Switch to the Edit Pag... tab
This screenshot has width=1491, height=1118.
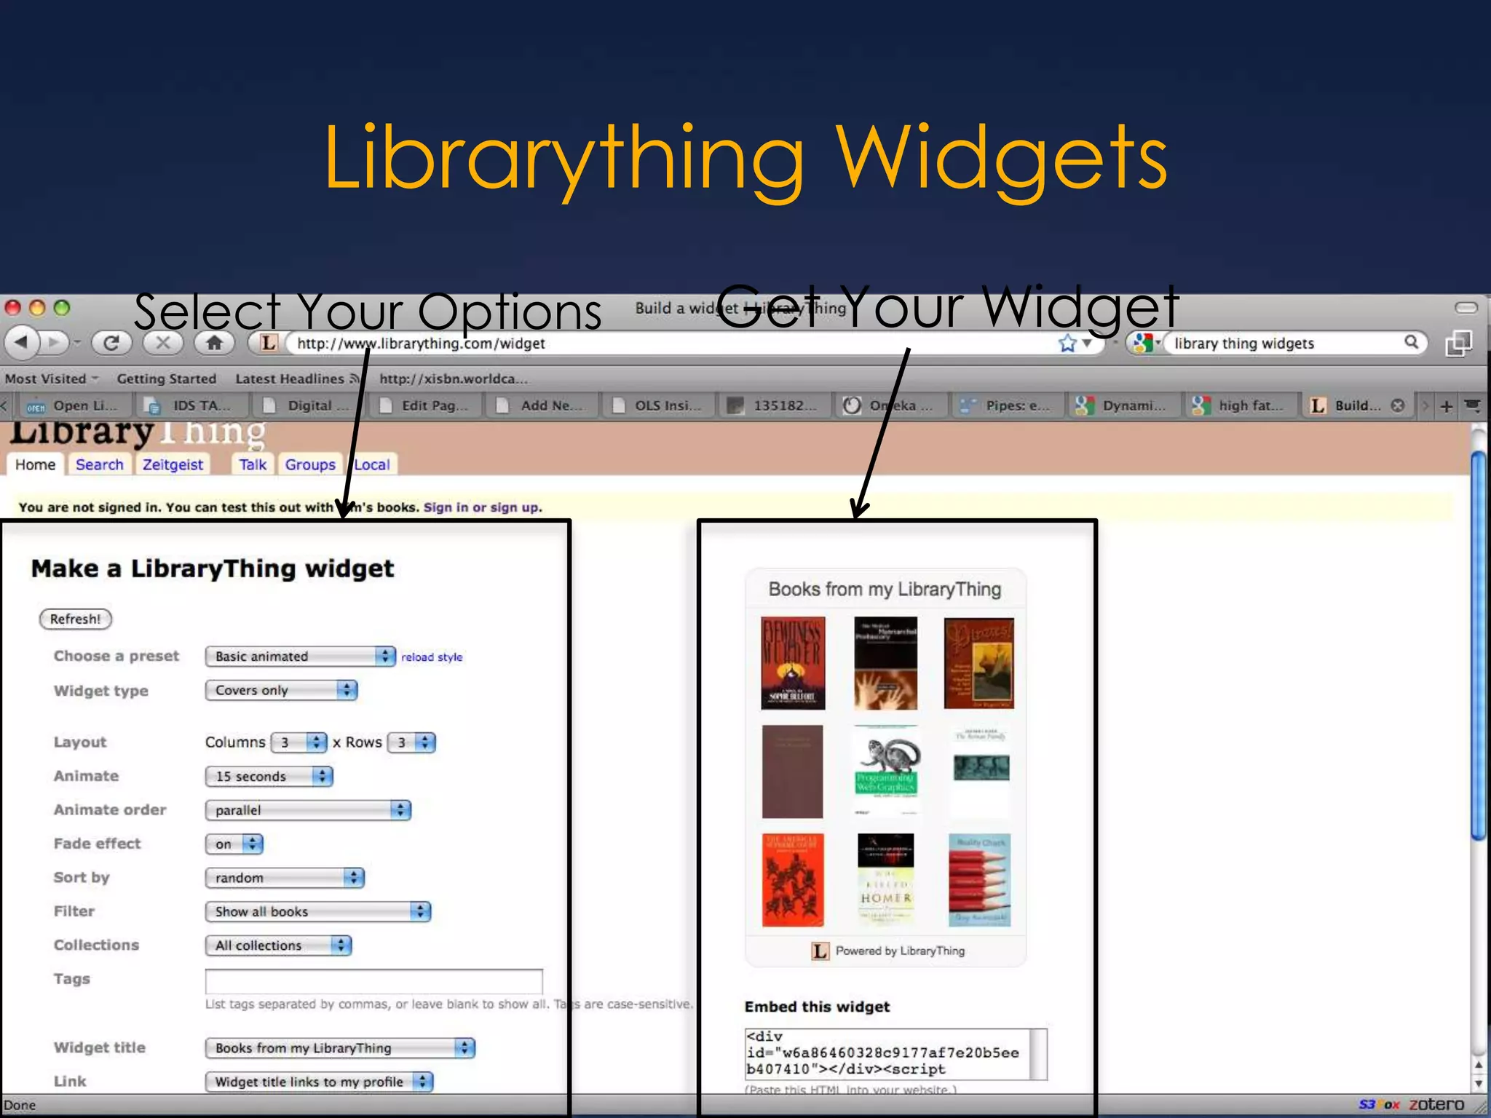(425, 405)
